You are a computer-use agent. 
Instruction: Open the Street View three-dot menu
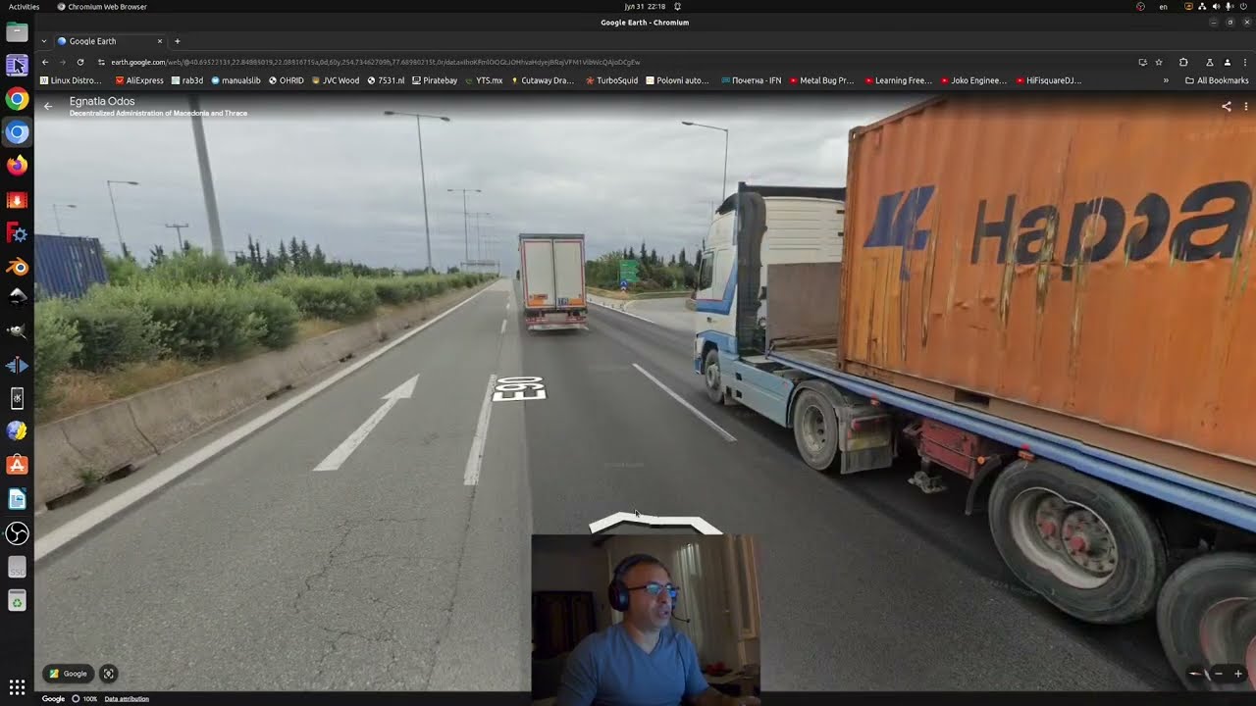pyautogui.click(x=1245, y=106)
